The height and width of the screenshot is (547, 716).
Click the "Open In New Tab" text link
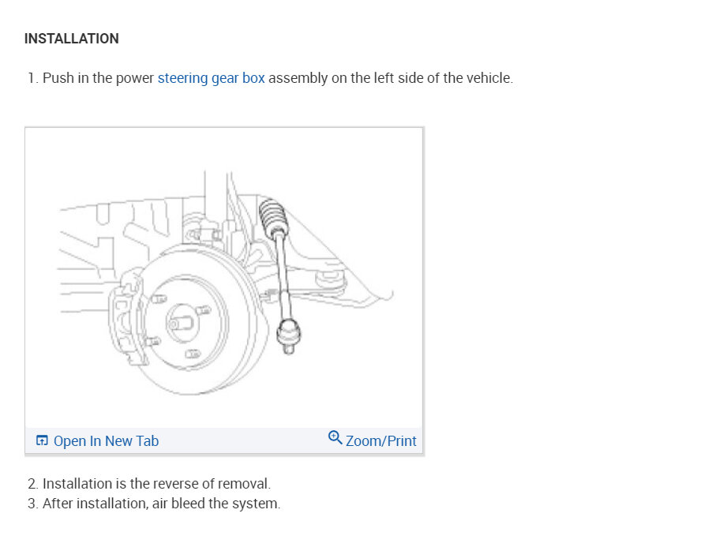[x=106, y=440]
